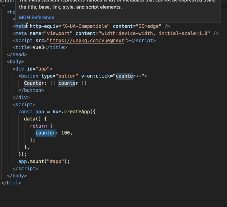Click the "IE=edge" content value
This screenshot has width=227, height=207.
tap(149, 26)
